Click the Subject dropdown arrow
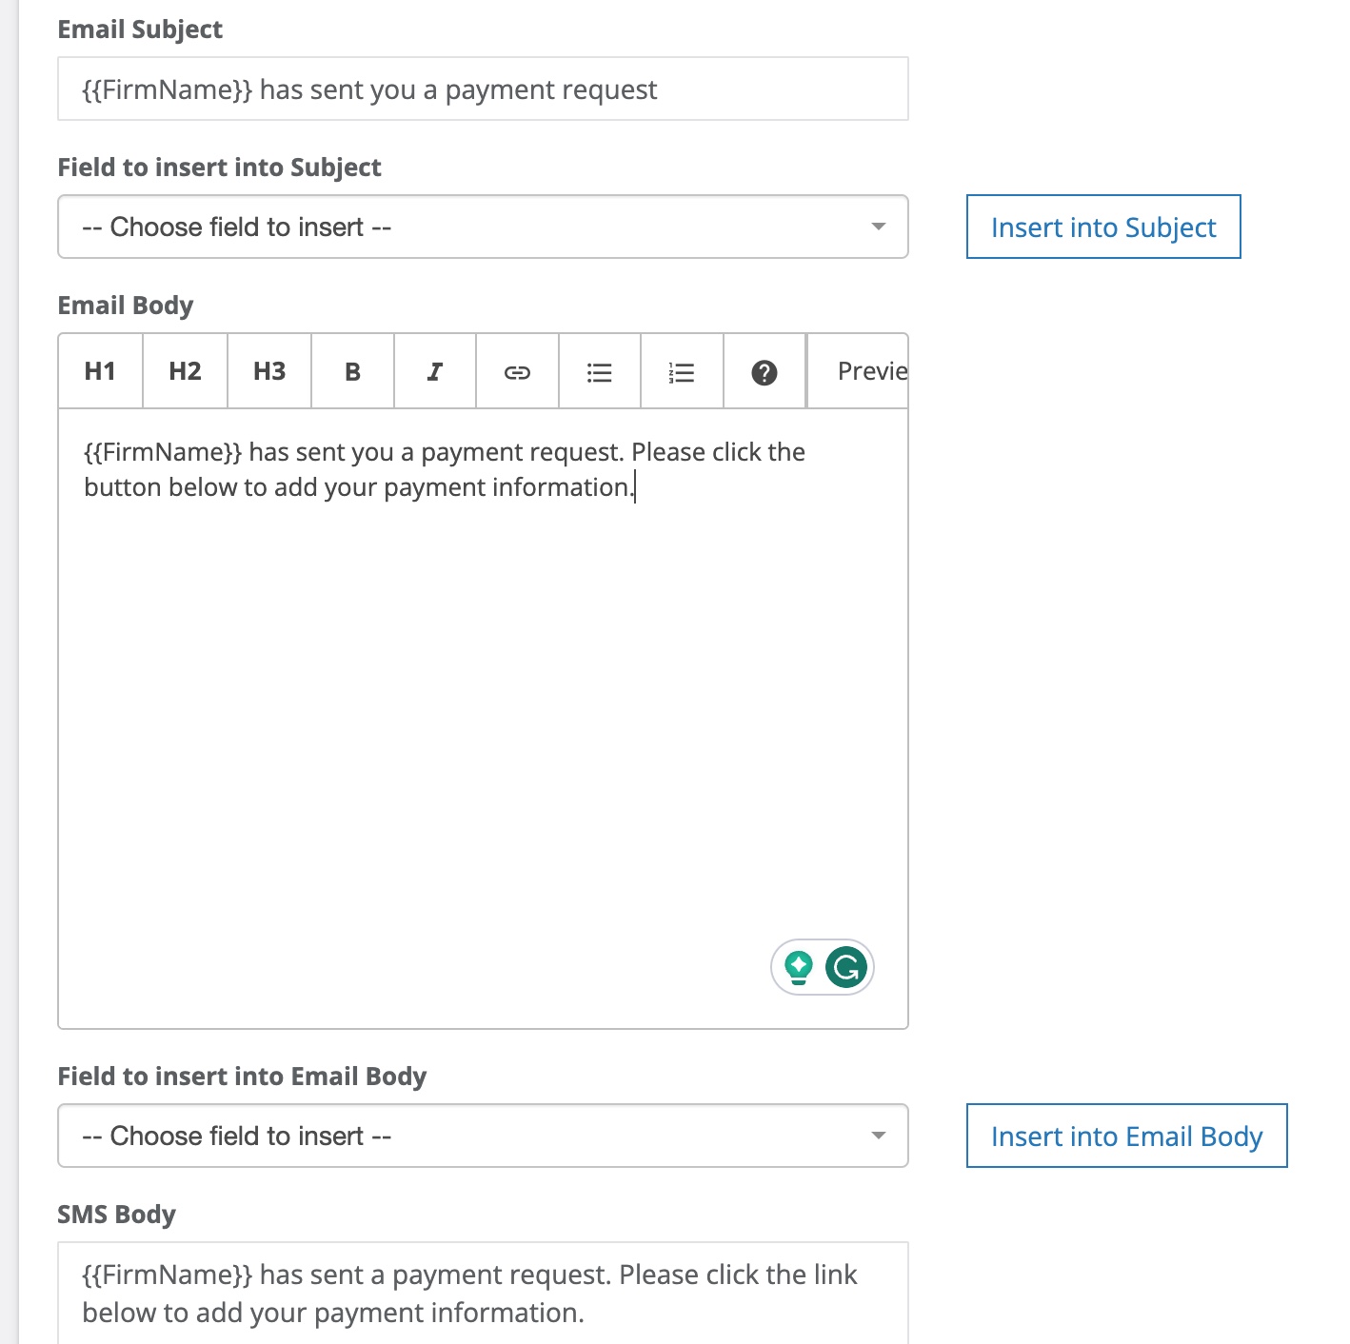1350x1344 pixels. pyautogui.click(x=878, y=227)
